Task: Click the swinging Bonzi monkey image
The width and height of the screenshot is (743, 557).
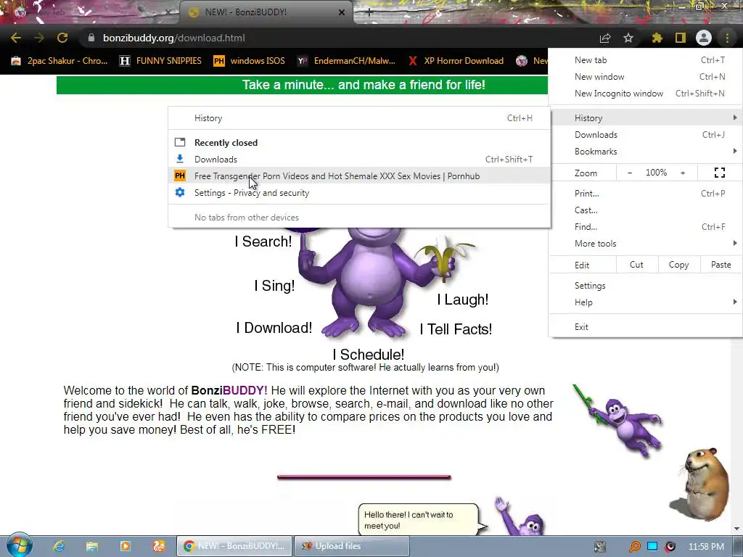Action: click(x=618, y=421)
